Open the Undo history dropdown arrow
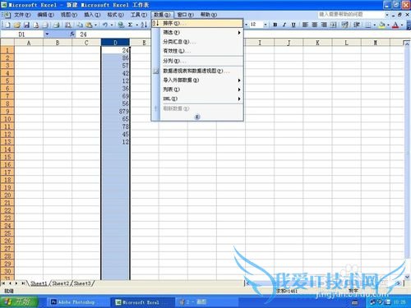This screenshot has height=308, width=411. pos(112,25)
